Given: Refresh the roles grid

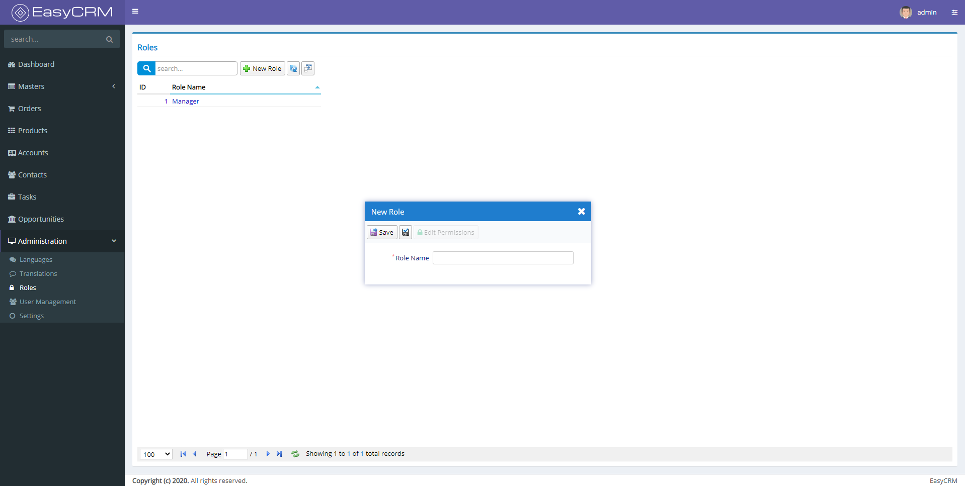Looking at the screenshot, I should click(293, 68).
